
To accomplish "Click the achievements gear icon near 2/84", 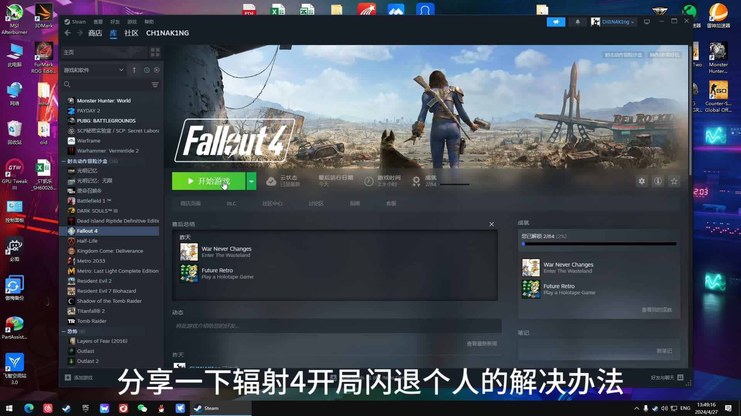I will (x=416, y=181).
